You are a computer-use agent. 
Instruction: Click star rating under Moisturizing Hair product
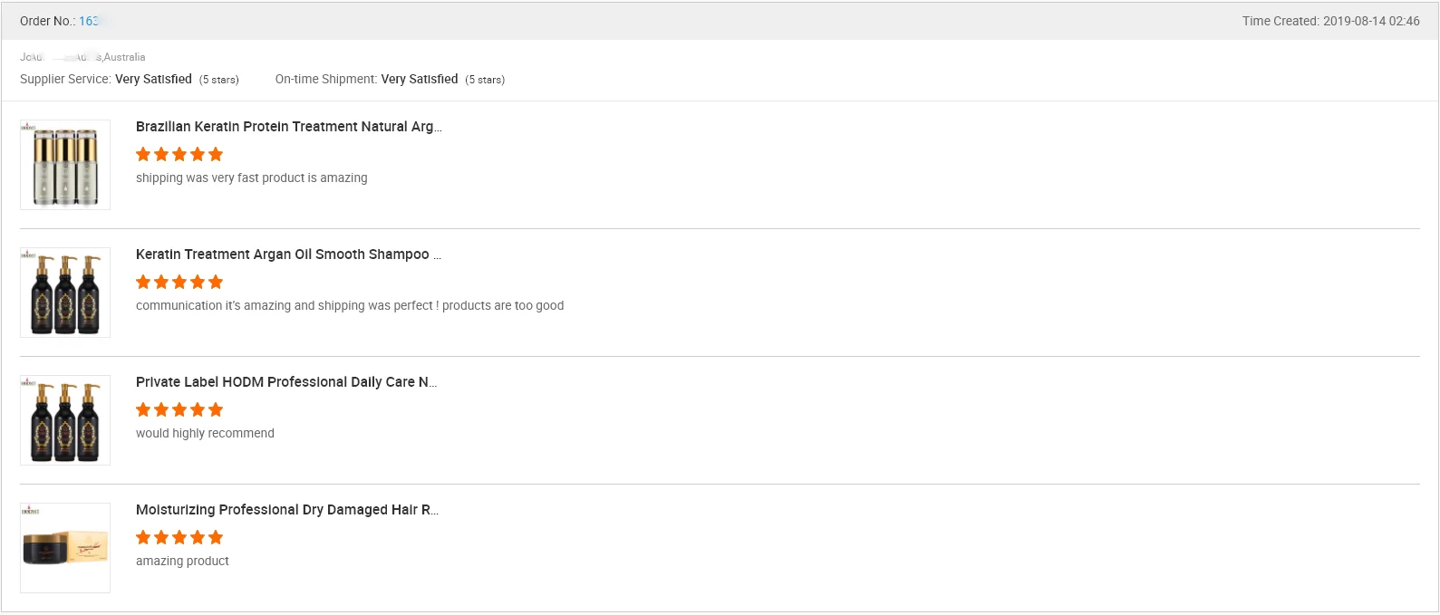[179, 537]
